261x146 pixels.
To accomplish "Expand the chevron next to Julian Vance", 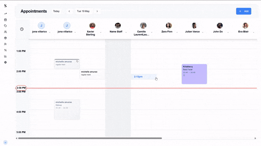I will click(x=203, y=32).
